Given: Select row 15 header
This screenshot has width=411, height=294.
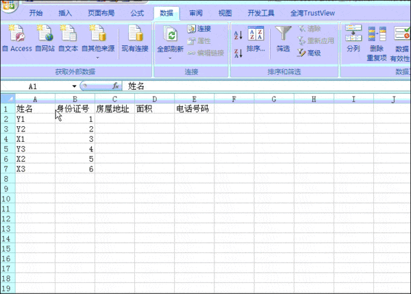Looking at the screenshot, I should (x=6, y=248).
